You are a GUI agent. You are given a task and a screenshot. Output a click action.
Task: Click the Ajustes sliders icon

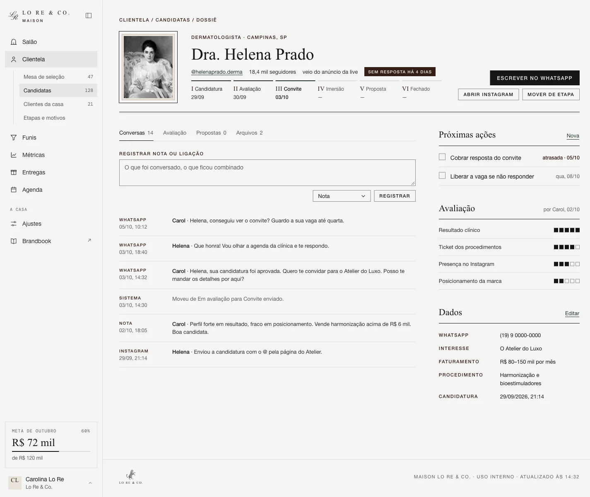[14, 224]
